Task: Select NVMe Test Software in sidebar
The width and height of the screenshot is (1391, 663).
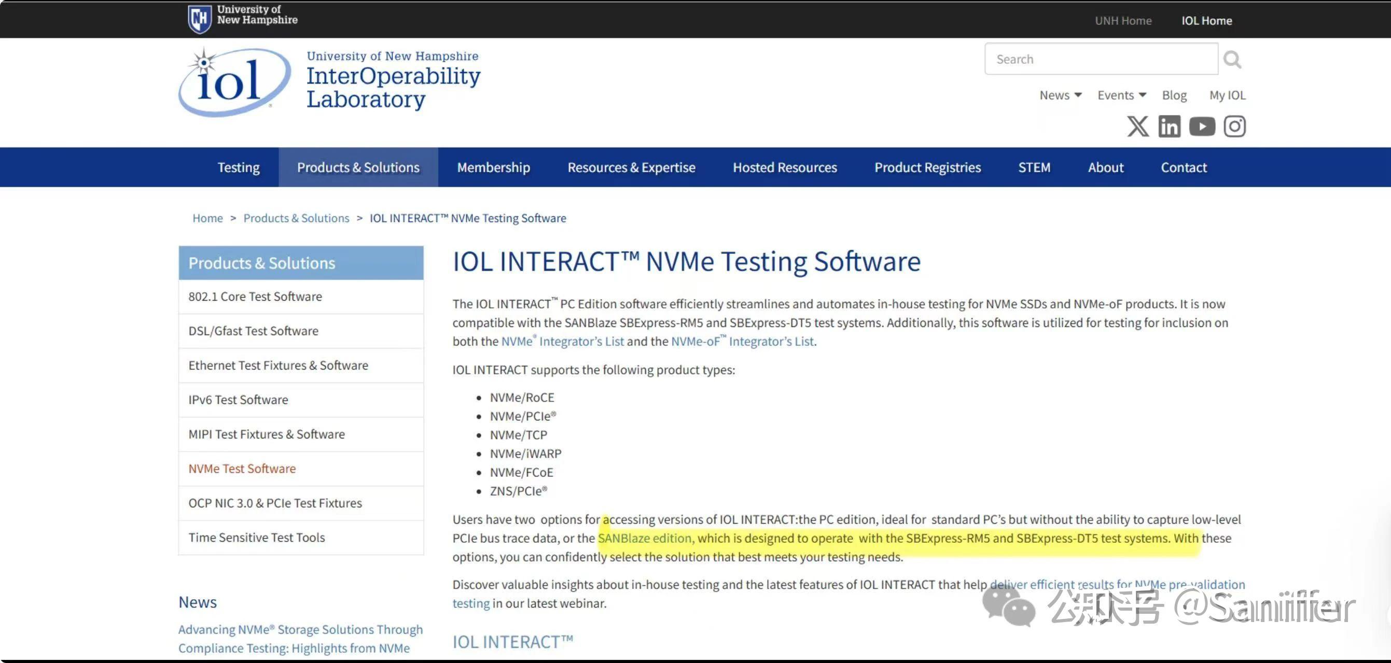Action: 241,469
